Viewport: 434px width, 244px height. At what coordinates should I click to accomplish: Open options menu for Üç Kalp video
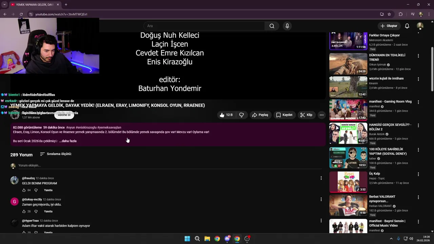(x=418, y=174)
